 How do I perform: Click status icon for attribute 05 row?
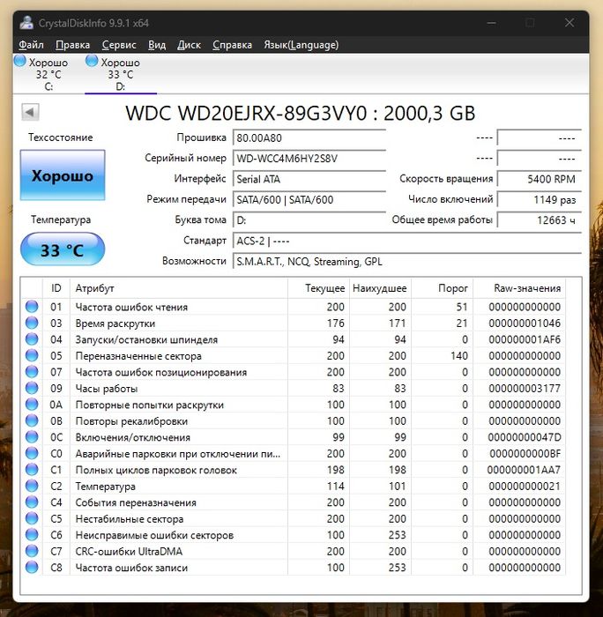(32, 356)
